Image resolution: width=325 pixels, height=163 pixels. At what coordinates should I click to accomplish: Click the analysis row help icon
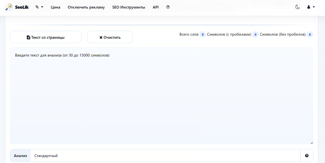point(307,156)
